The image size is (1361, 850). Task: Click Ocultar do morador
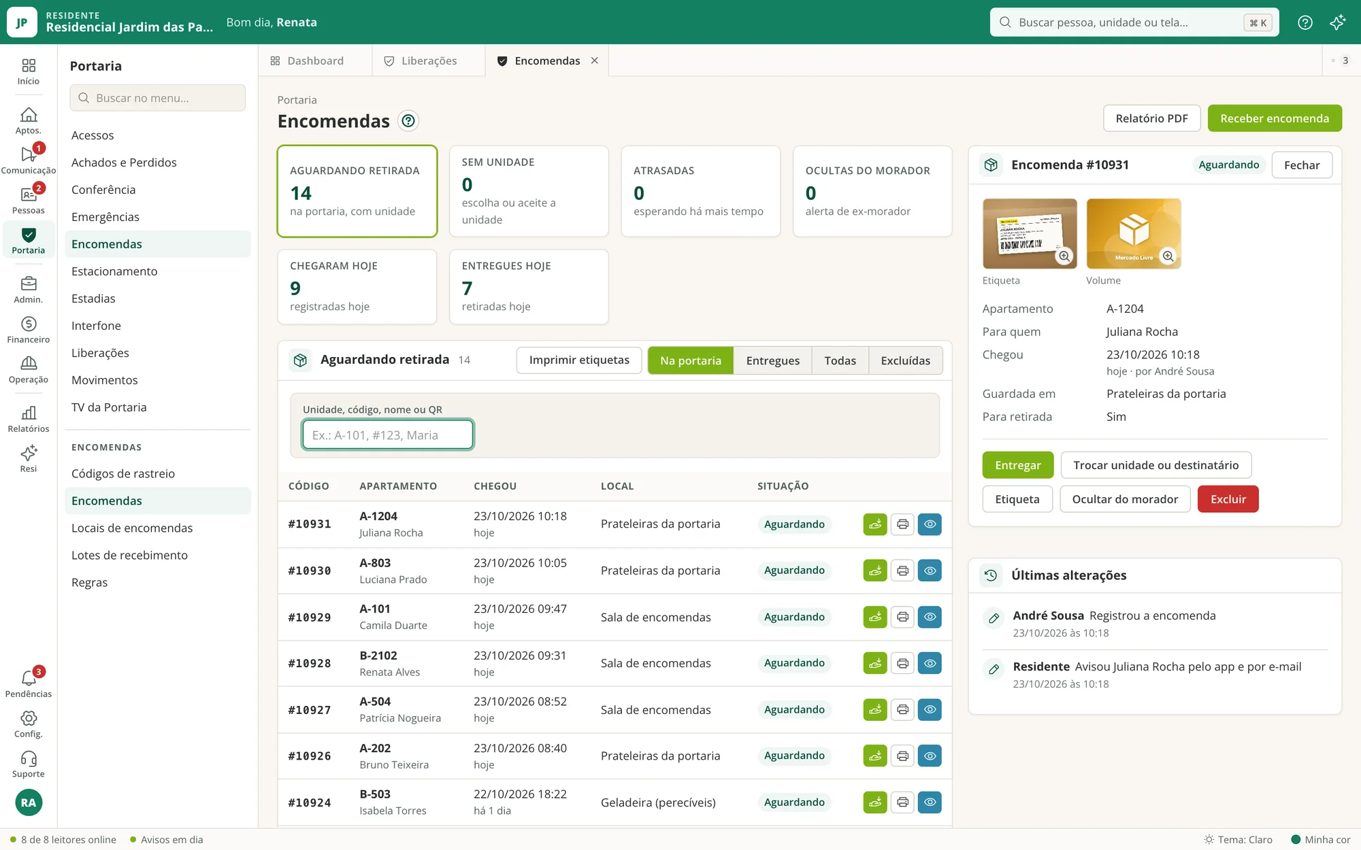point(1125,499)
